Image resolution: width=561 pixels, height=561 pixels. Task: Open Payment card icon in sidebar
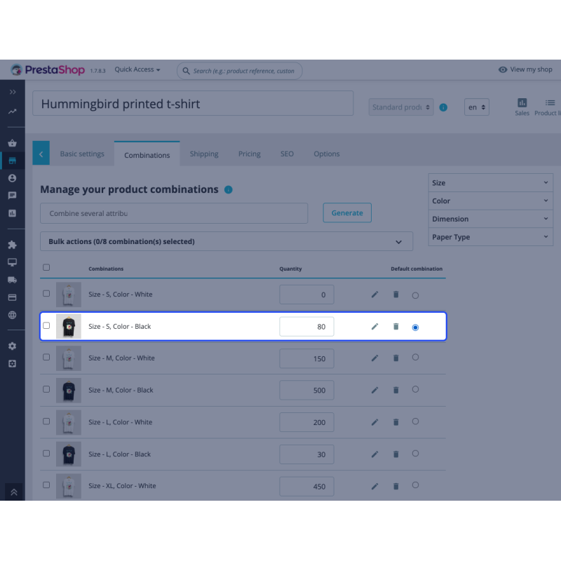(x=13, y=297)
